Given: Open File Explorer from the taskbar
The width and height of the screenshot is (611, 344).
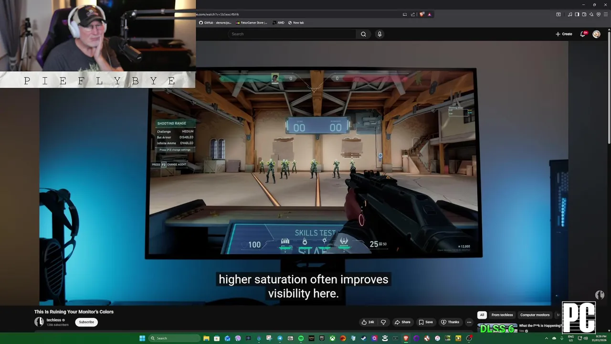Looking at the screenshot, I should coord(206,338).
